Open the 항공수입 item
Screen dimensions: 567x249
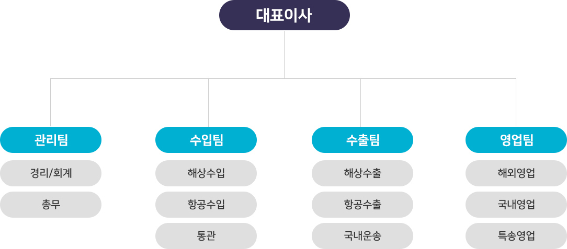coord(206,205)
